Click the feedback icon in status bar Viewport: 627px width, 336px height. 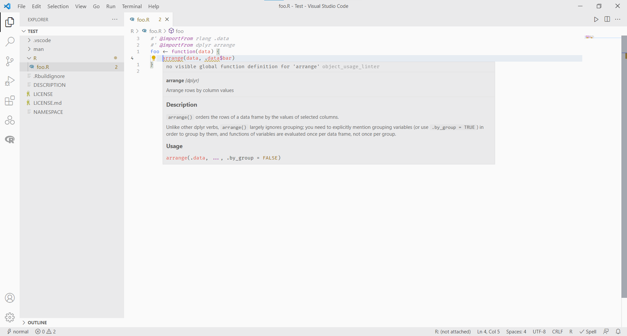tap(606, 331)
